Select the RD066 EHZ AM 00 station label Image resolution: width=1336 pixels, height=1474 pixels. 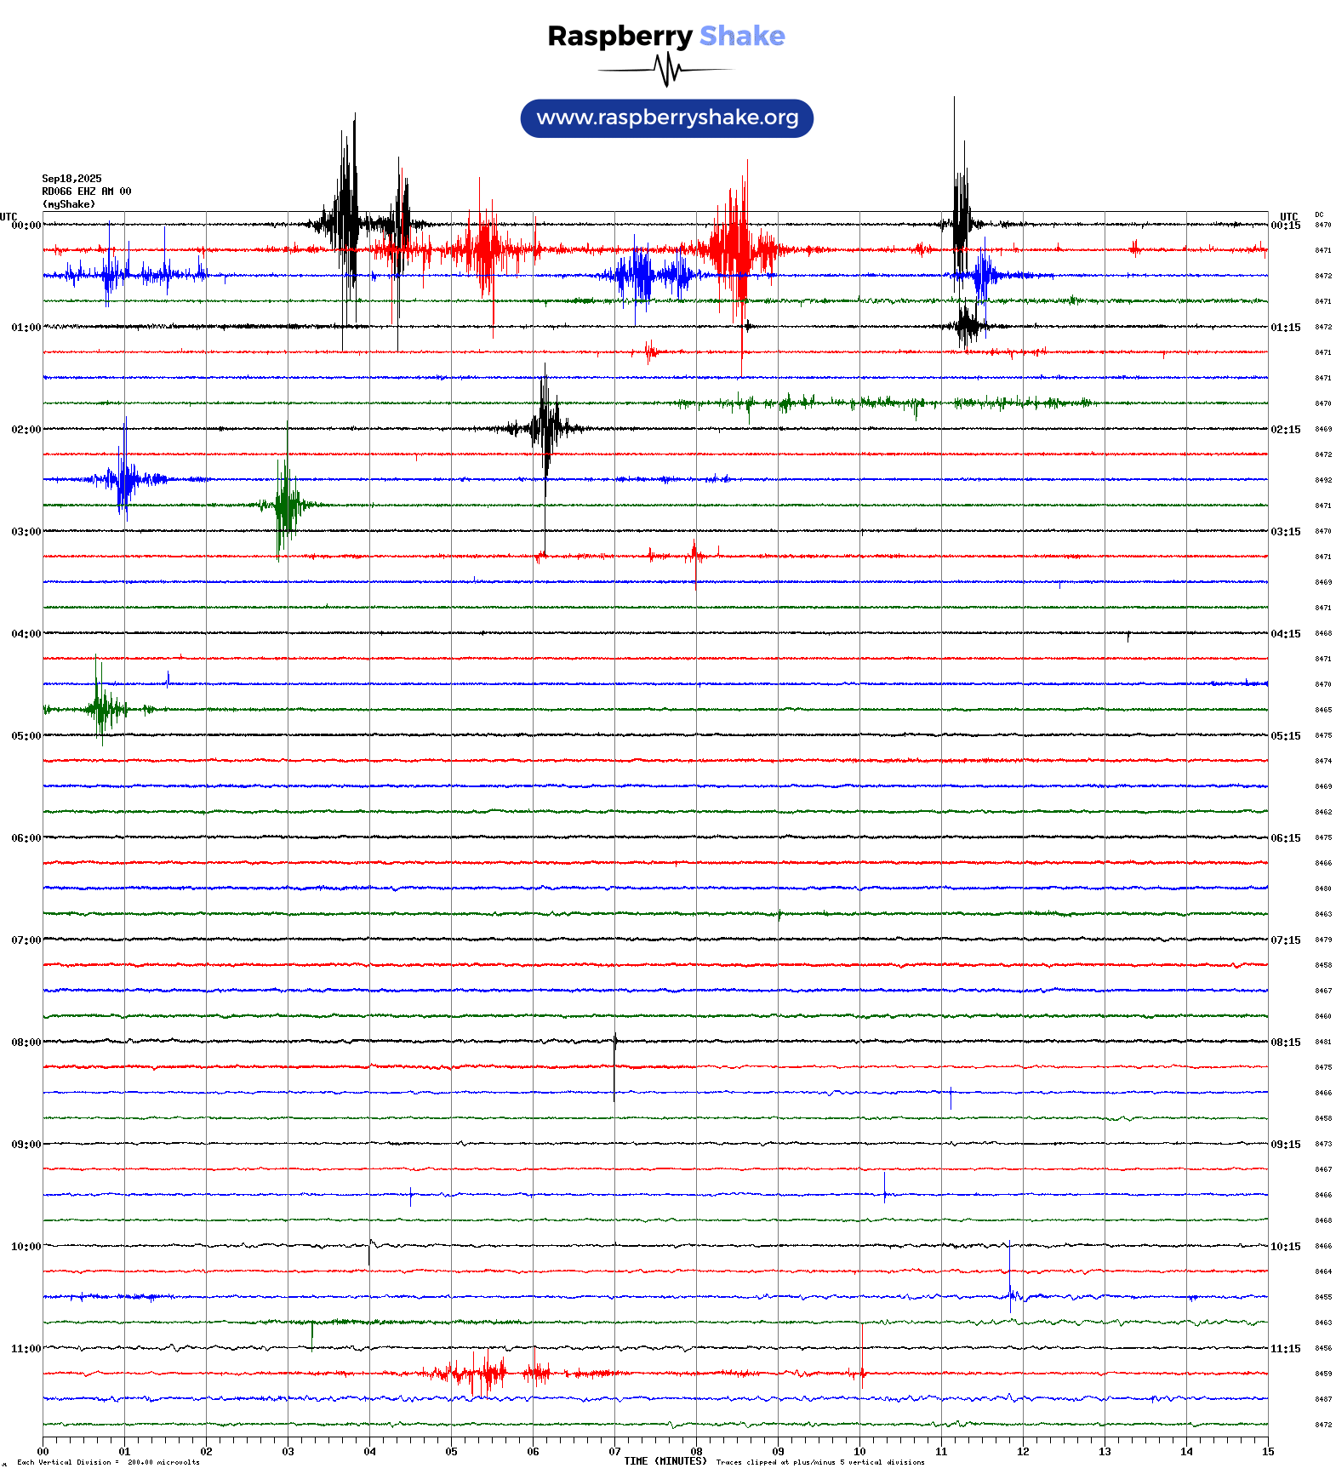[x=86, y=191]
